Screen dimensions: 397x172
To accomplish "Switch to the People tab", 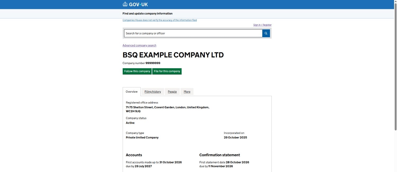I will [172, 92].
